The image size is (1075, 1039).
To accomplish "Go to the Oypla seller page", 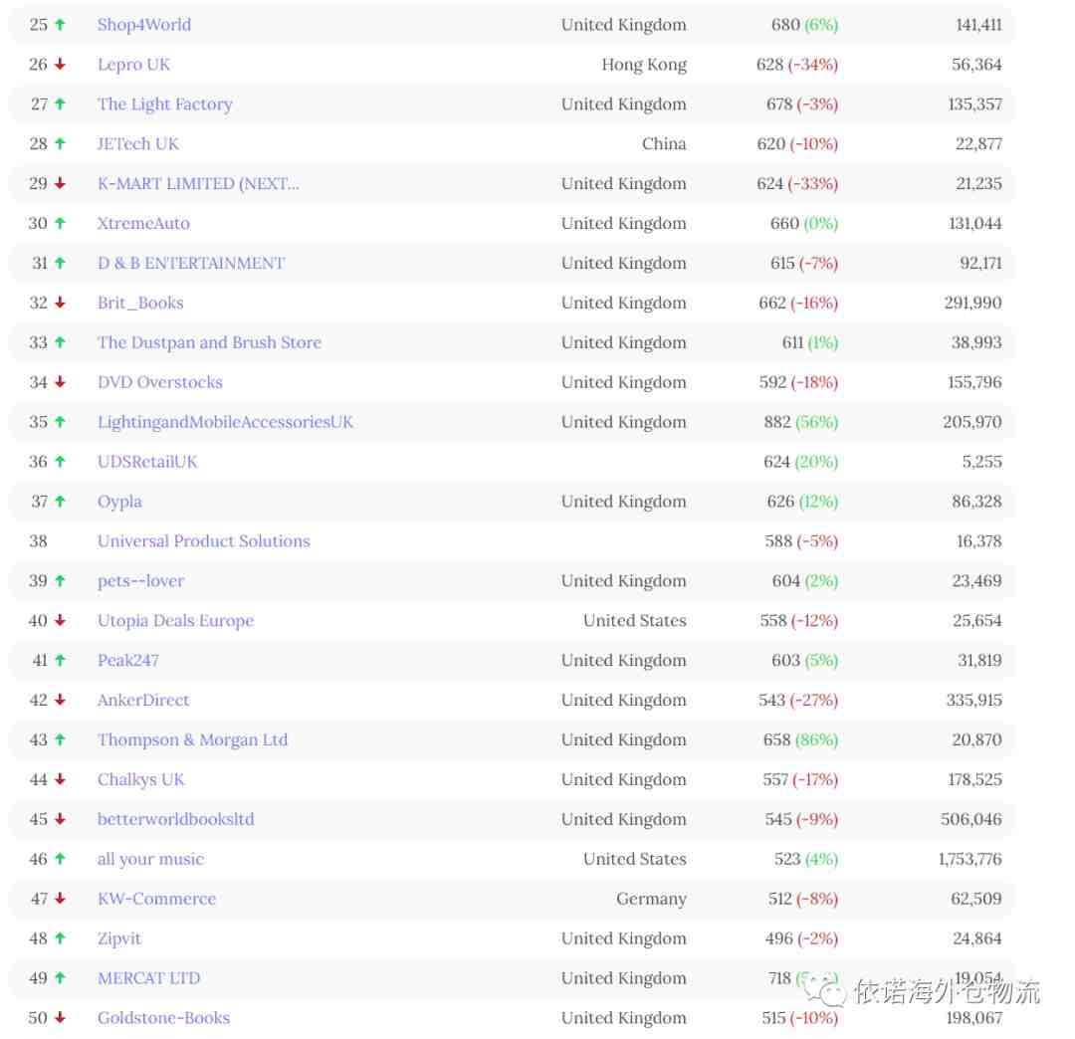I will coord(119,502).
